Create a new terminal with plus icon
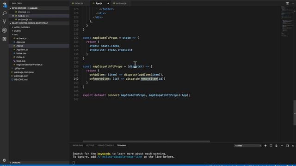The height and width of the screenshot is (166, 296). click(265, 146)
